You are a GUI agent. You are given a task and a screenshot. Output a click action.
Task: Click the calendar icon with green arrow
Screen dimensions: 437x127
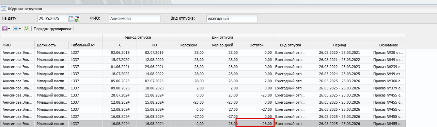point(77,18)
